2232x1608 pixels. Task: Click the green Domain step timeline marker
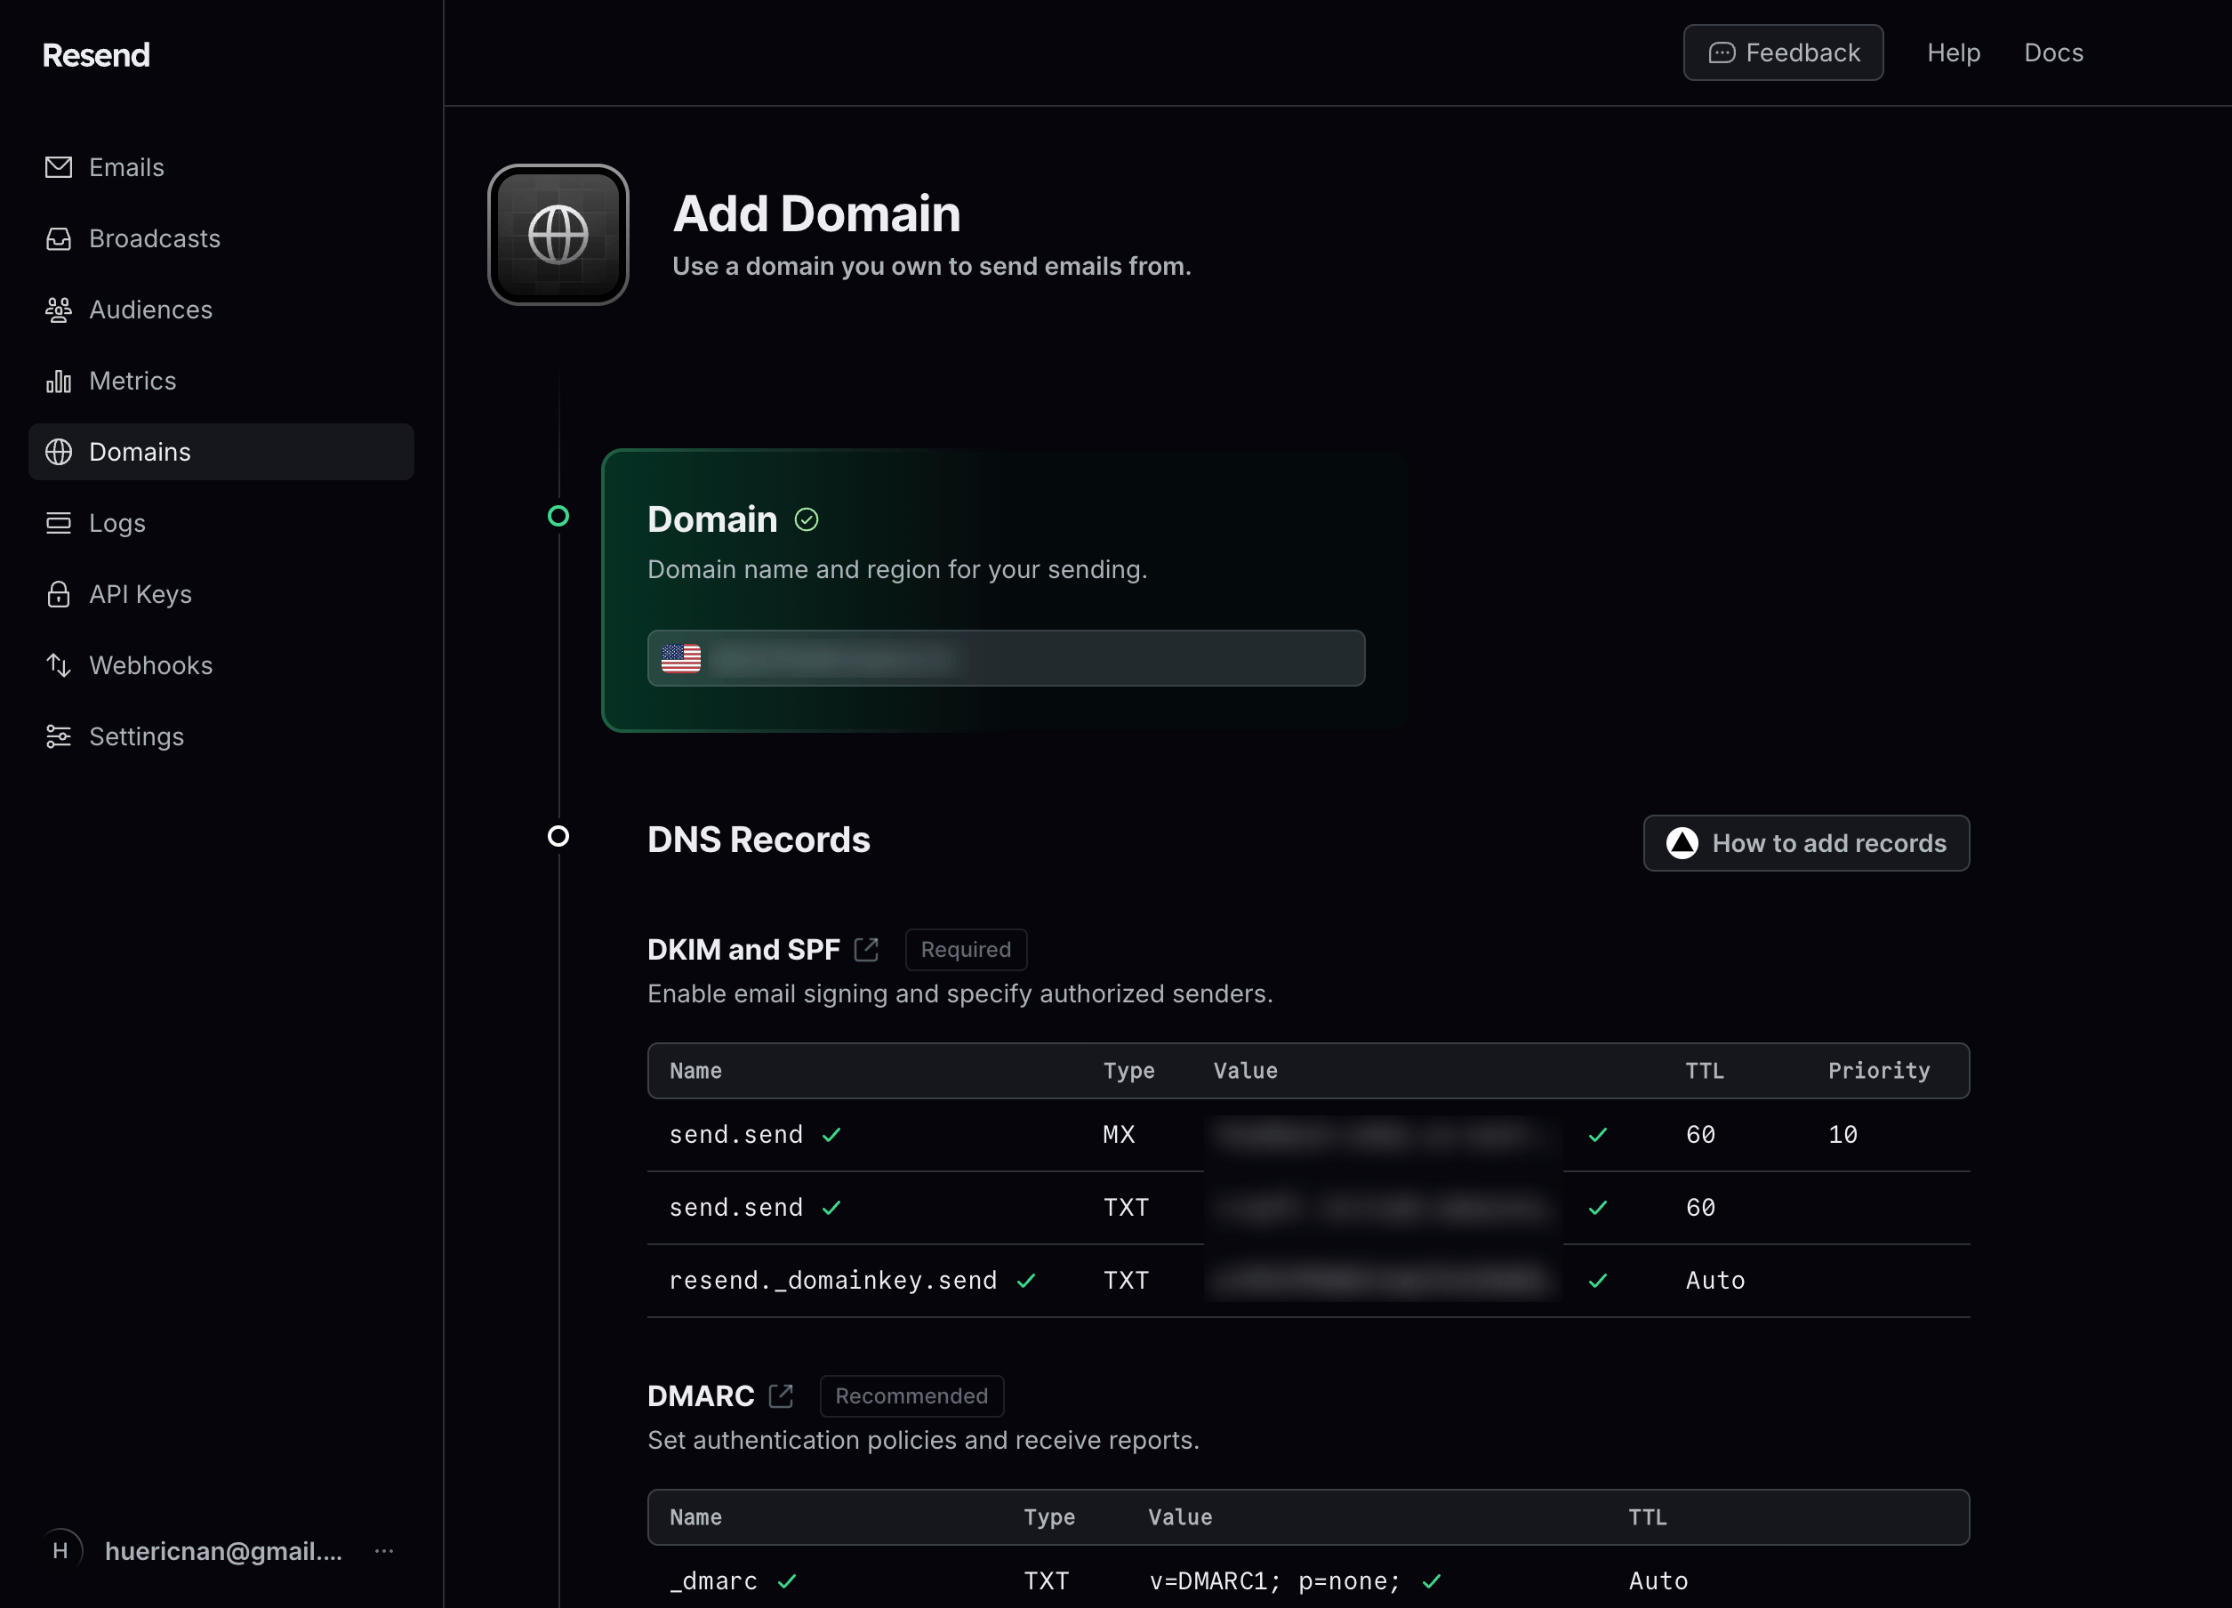click(558, 516)
